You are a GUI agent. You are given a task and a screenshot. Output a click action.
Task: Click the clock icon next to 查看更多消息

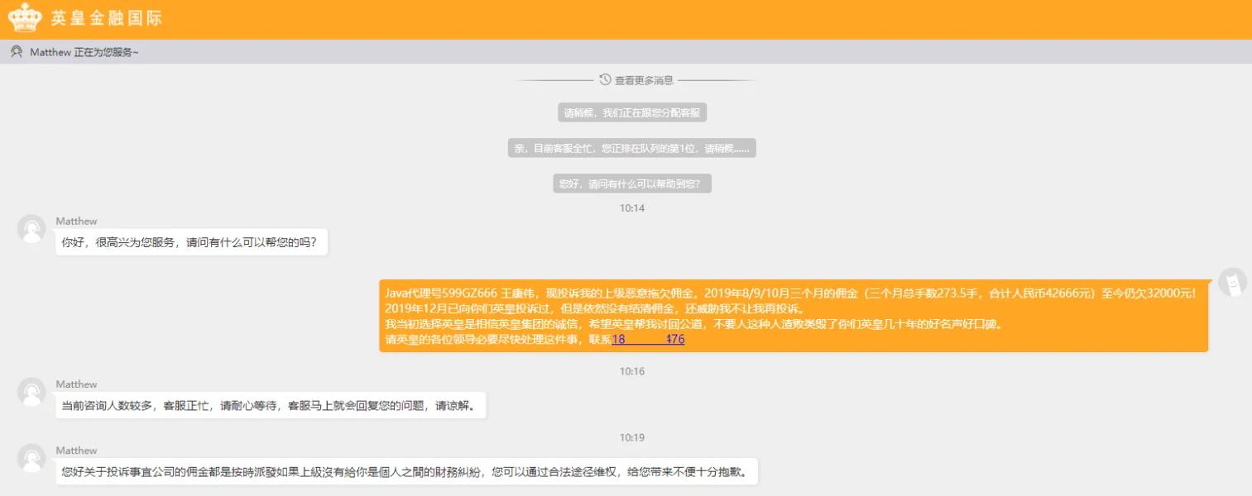click(x=605, y=79)
